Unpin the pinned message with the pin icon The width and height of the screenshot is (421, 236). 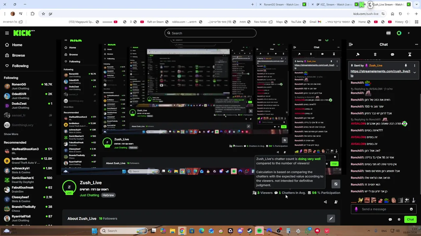[406, 66]
